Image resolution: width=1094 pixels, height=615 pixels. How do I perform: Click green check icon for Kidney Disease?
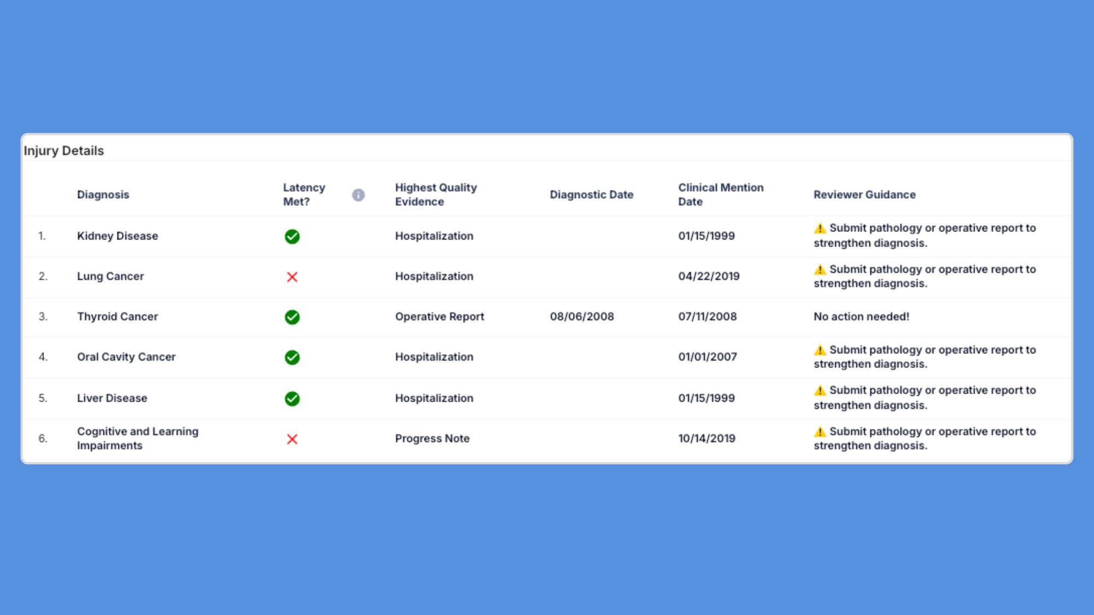(x=292, y=236)
